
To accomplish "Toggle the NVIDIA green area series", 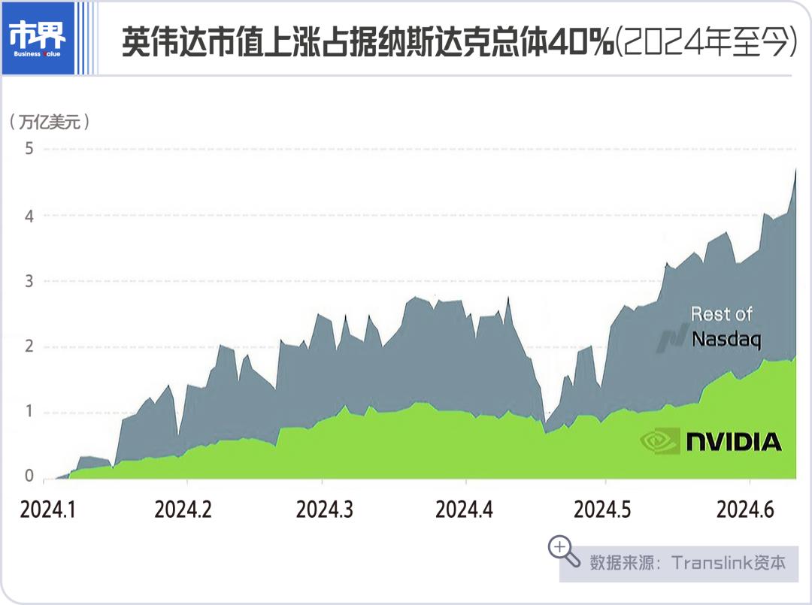I will pos(376,443).
